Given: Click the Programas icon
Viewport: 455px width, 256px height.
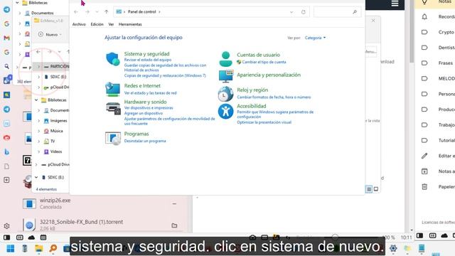Looking at the screenshot, I should (x=113, y=138).
